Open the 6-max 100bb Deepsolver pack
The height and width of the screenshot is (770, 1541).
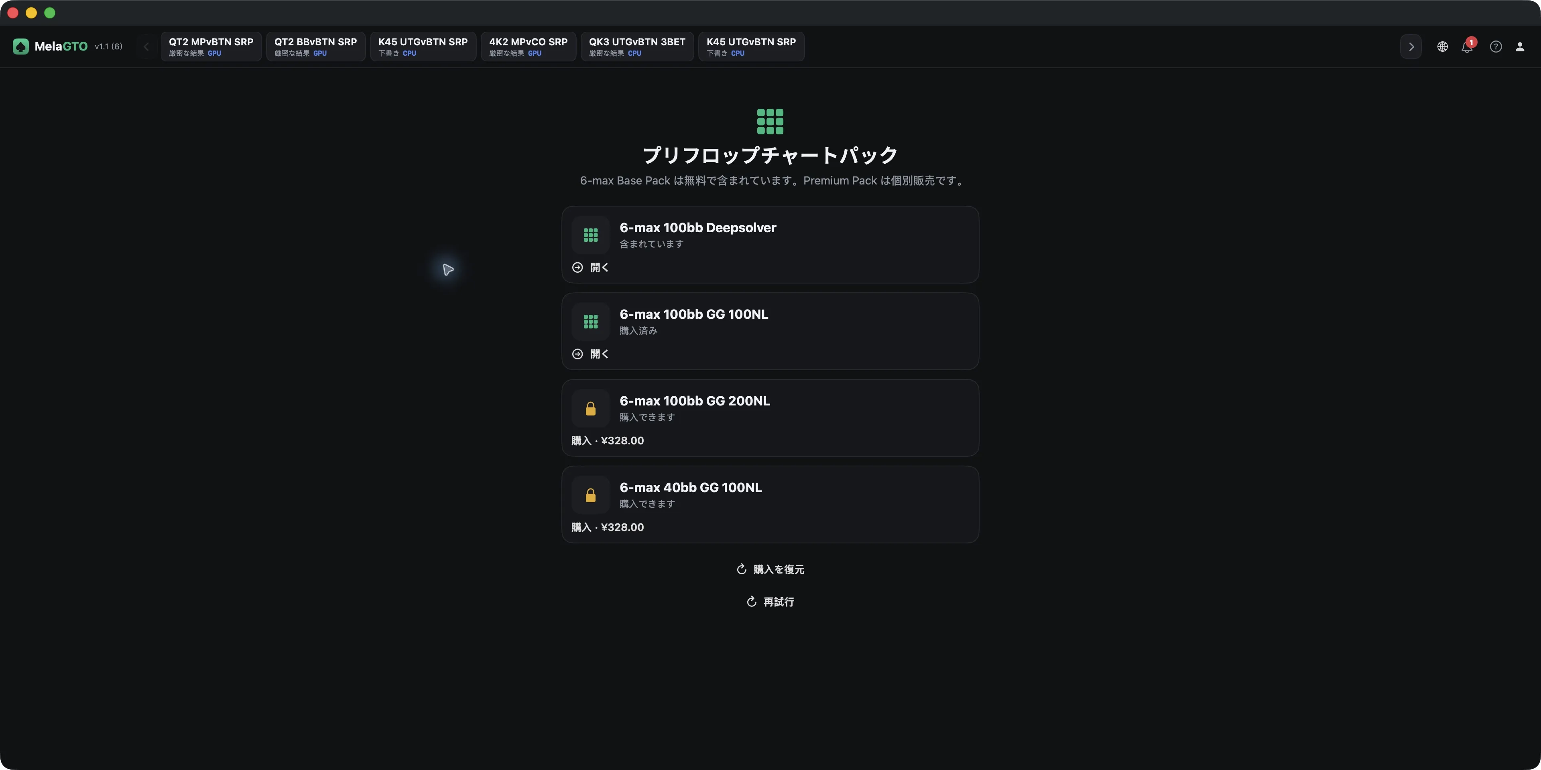pyautogui.click(x=590, y=267)
